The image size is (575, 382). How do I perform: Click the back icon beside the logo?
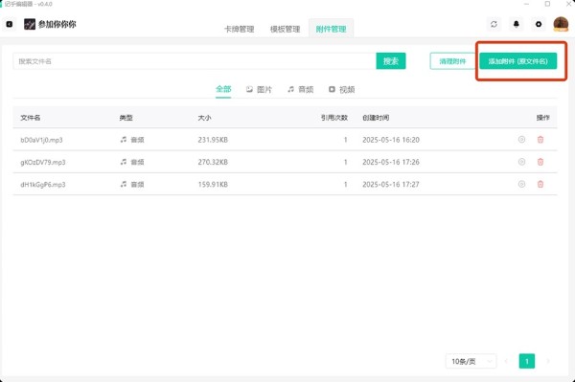pyautogui.click(x=10, y=24)
